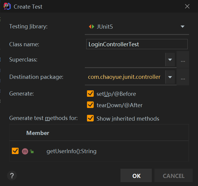Uncheck the getUserInfo method checkbox

[15, 151]
